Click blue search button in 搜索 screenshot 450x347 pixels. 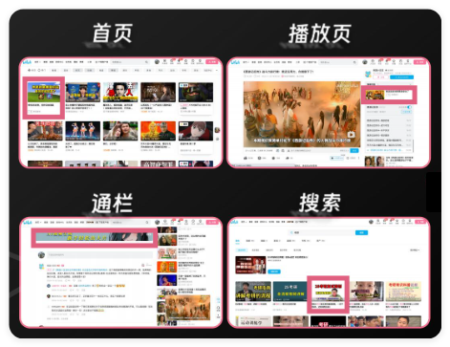click(x=361, y=232)
